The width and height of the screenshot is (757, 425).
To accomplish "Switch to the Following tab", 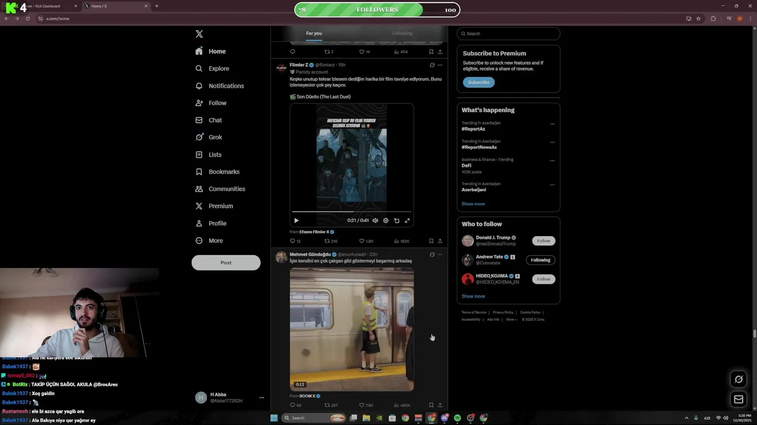I will pos(402,34).
